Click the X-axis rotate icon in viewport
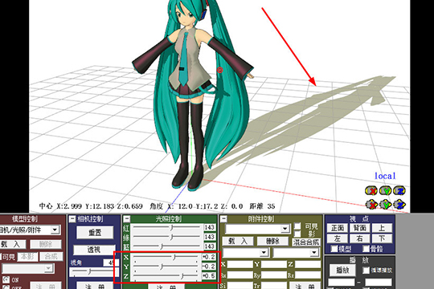The image size is (434, 289). [371, 190]
